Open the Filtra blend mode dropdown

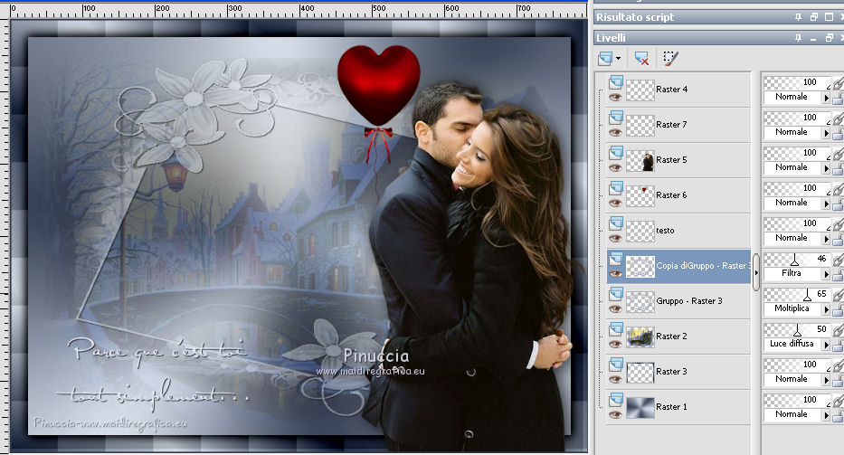(x=826, y=273)
